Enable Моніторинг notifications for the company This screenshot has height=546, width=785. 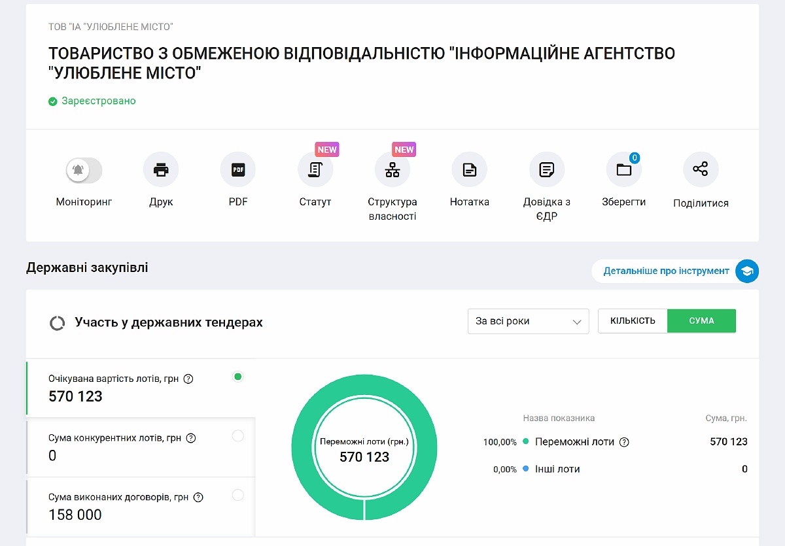83,169
